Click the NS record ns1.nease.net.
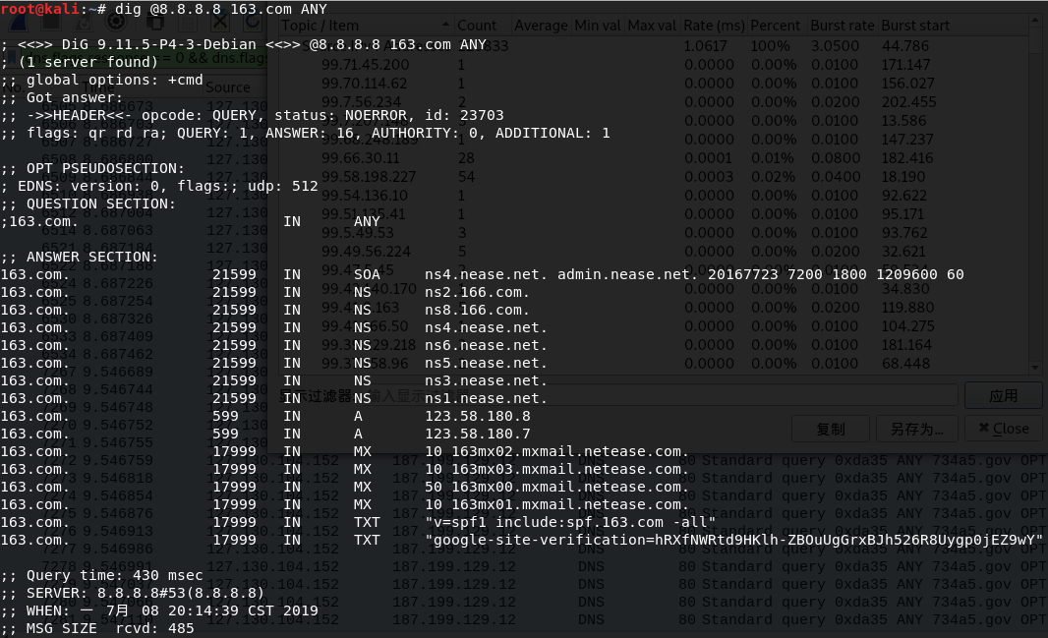The image size is (1048, 638). pos(486,398)
